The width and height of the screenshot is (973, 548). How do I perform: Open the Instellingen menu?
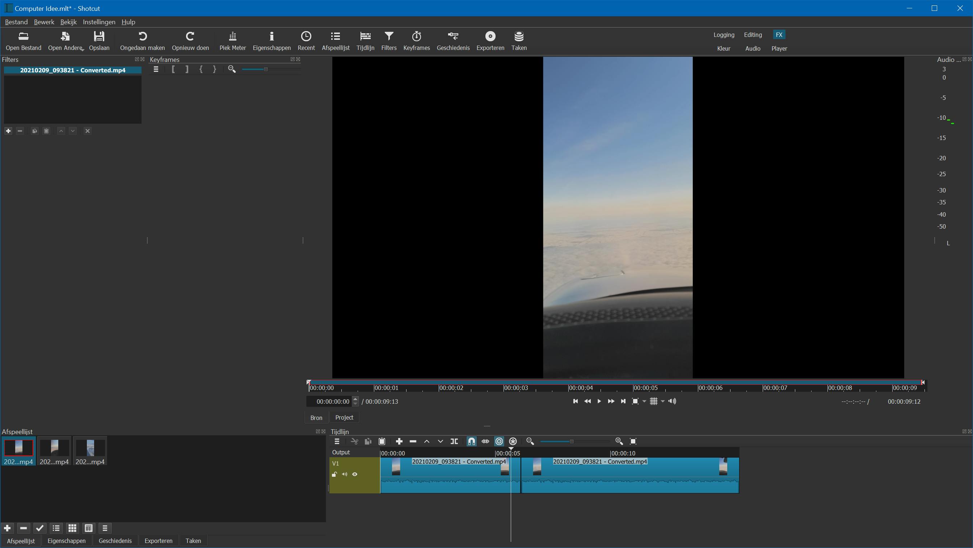click(99, 22)
